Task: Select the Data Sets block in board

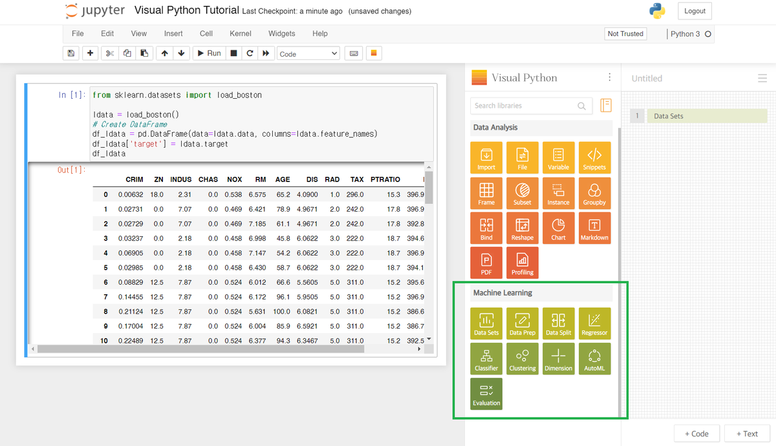Action: 707,116
